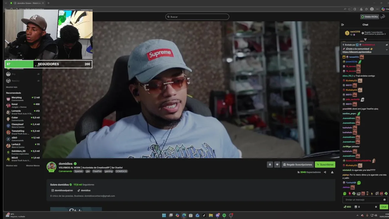Open Lornexia recommended channel
The image size is (389, 219).
coord(23,112)
